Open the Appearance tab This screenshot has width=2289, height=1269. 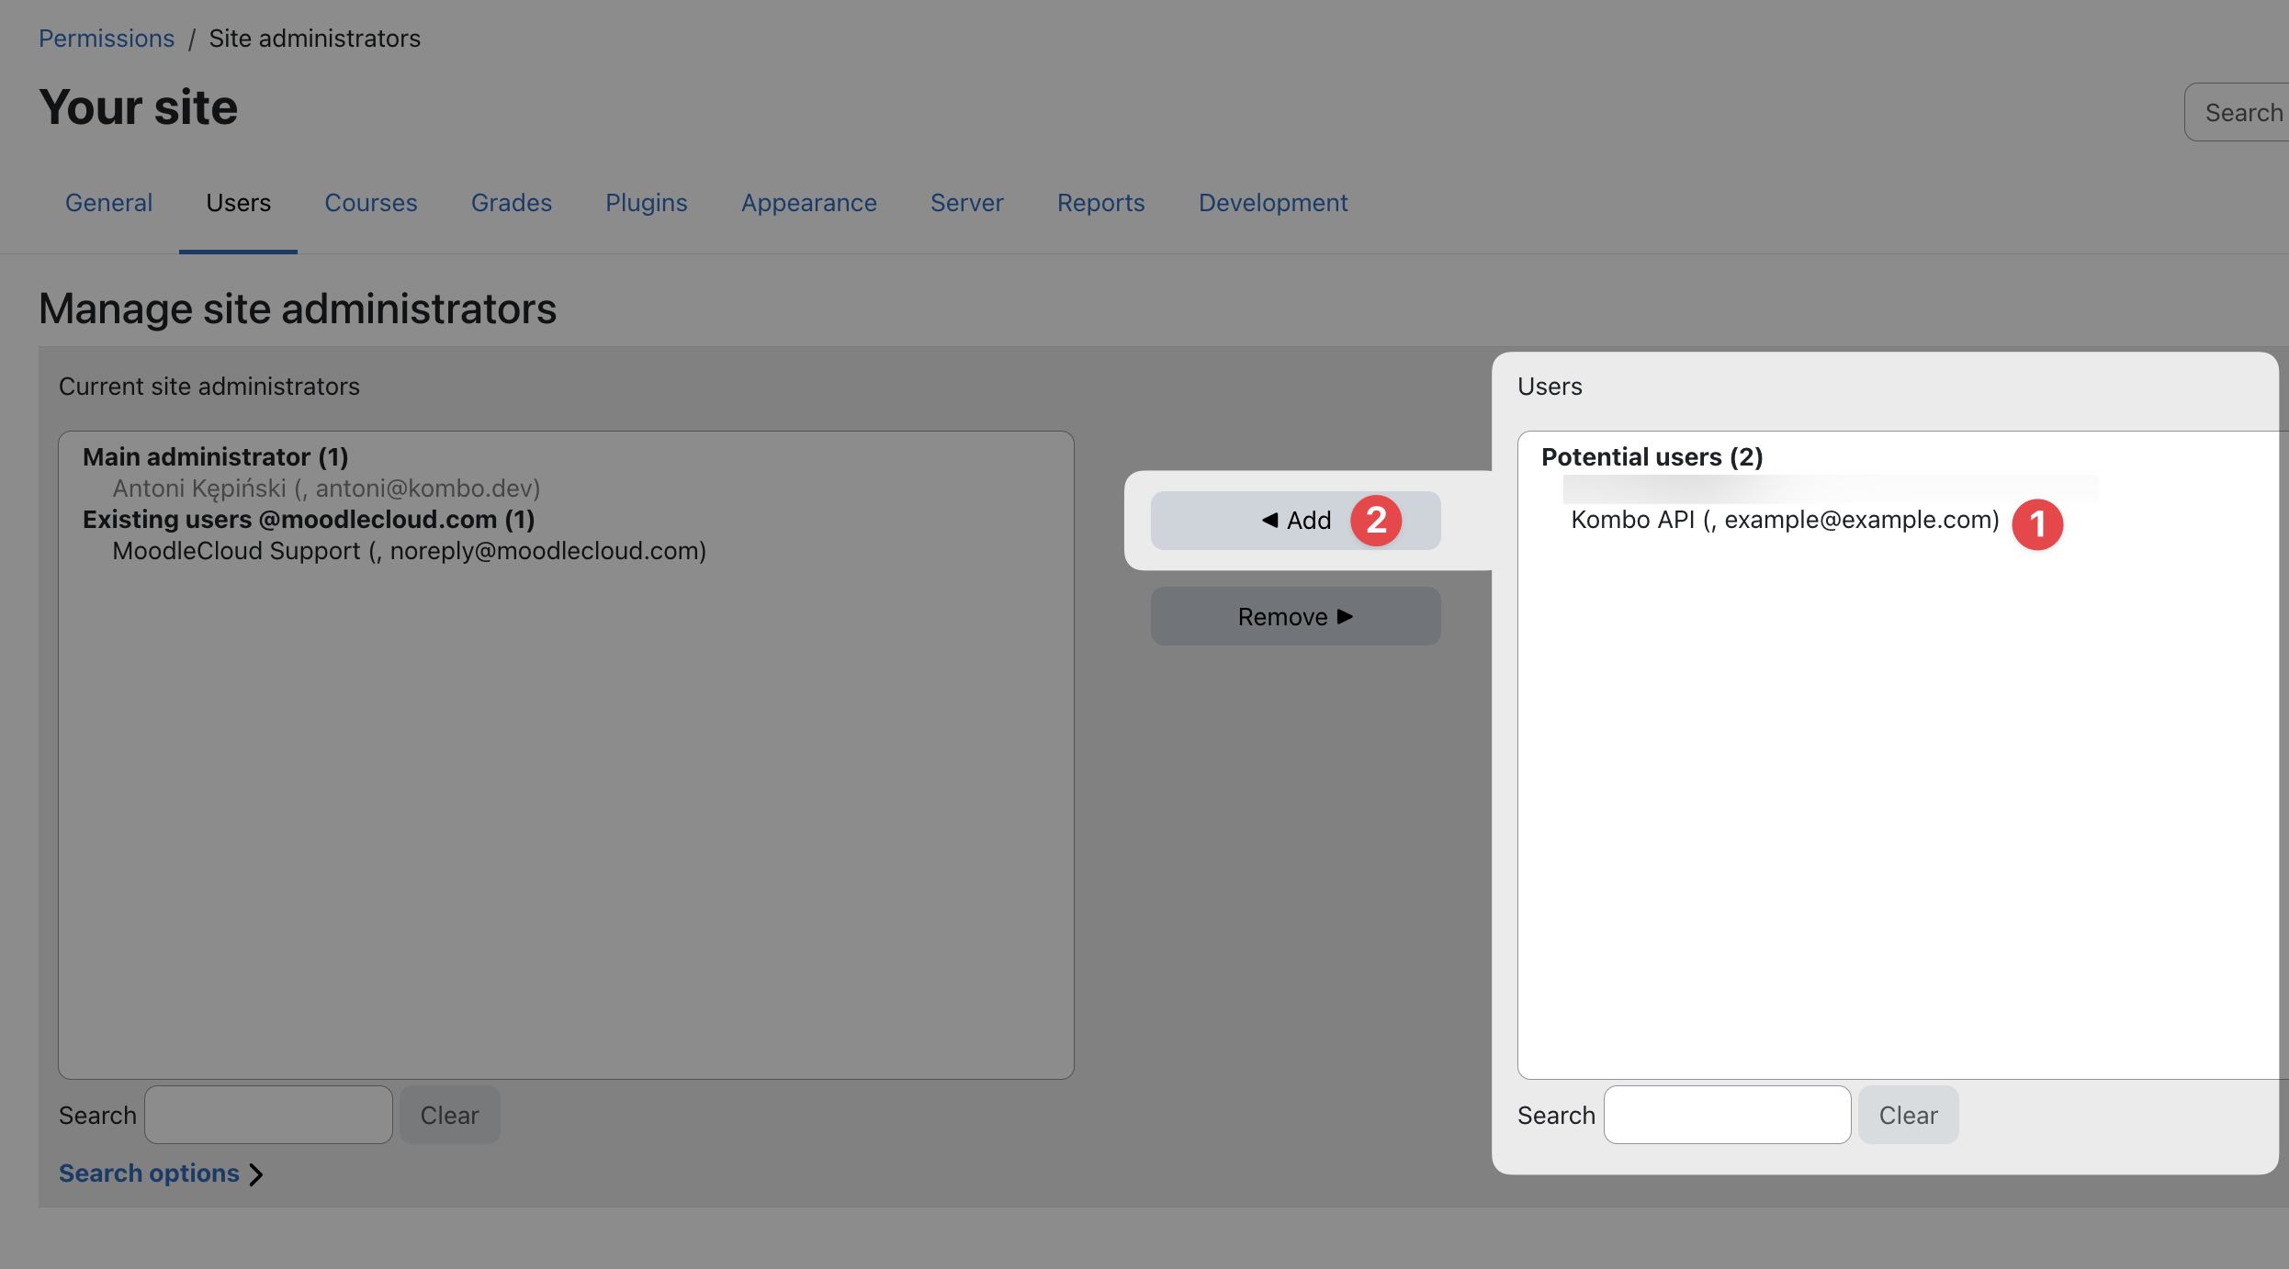point(808,203)
